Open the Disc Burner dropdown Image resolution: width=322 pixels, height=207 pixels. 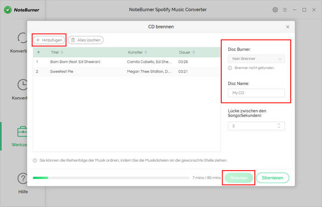coord(256,59)
